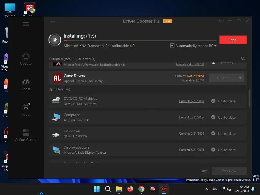Expand the Automatically reboot PC dropdown arrow
The height and width of the screenshot is (195, 260).
pyautogui.click(x=215, y=46)
